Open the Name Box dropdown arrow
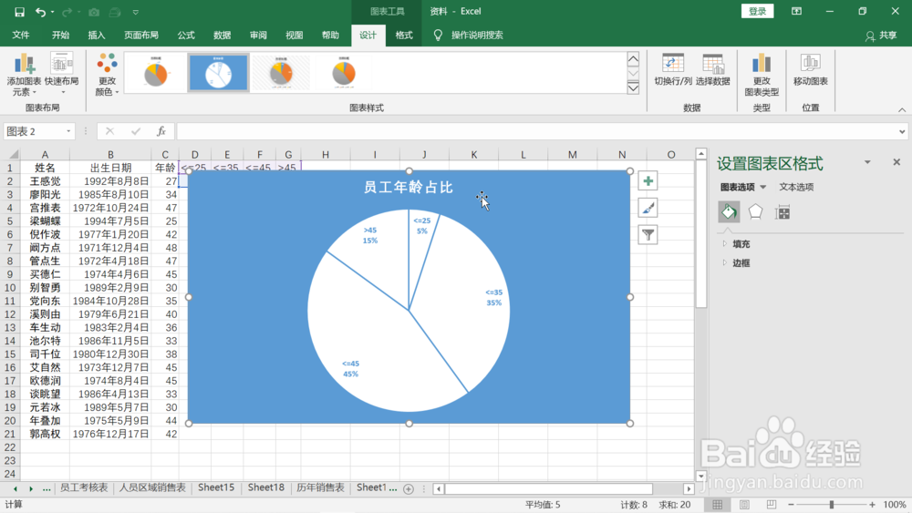The image size is (912, 513). 68,131
